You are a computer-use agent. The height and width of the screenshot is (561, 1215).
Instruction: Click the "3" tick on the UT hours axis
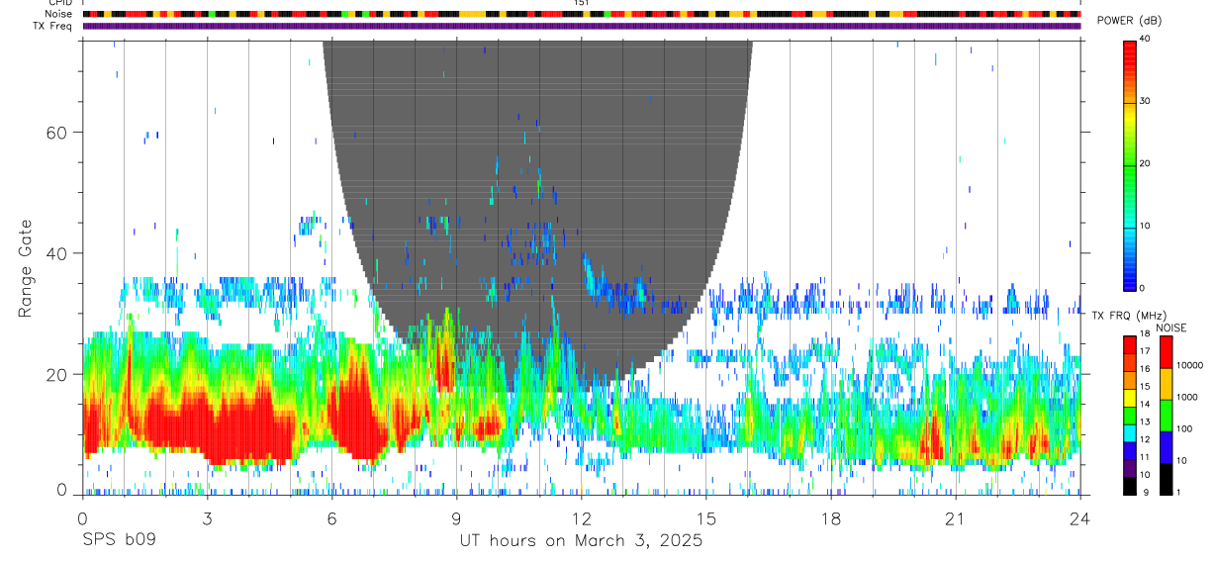[207, 518]
